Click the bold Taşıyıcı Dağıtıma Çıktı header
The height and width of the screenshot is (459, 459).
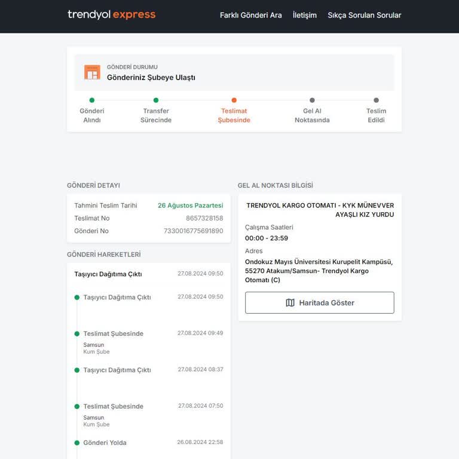pos(108,274)
